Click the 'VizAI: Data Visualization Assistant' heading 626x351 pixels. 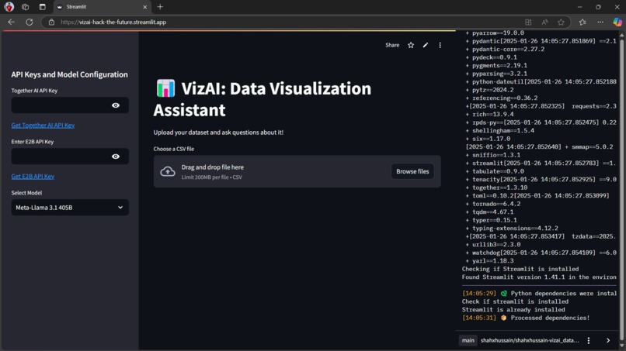(x=263, y=99)
